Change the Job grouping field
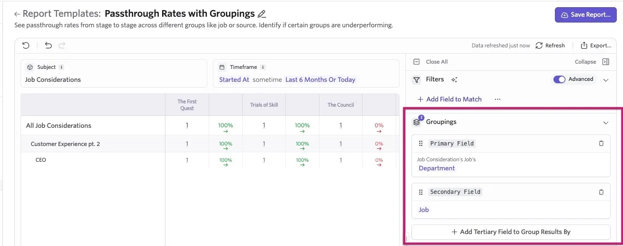The width and height of the screenshot is (623, 246). coord(423,210)
